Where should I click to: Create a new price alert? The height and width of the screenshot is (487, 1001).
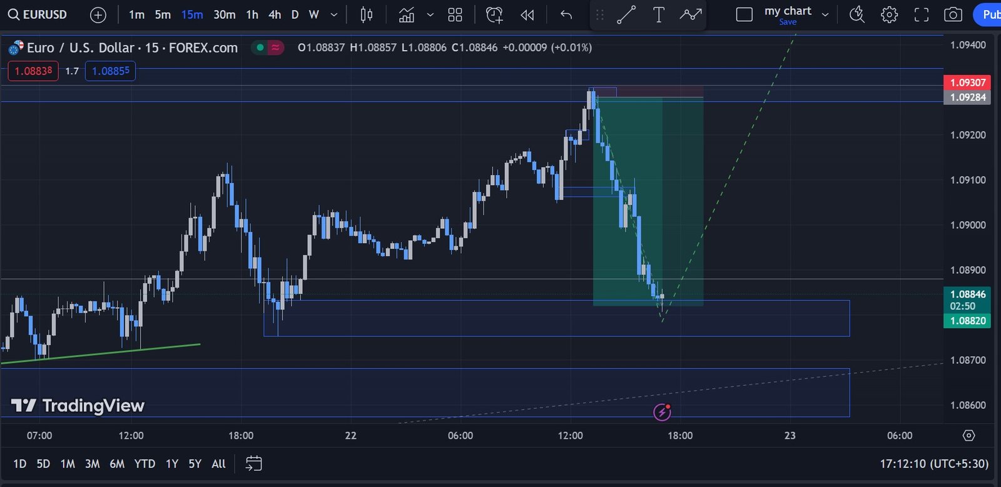[x=494, y=14]
